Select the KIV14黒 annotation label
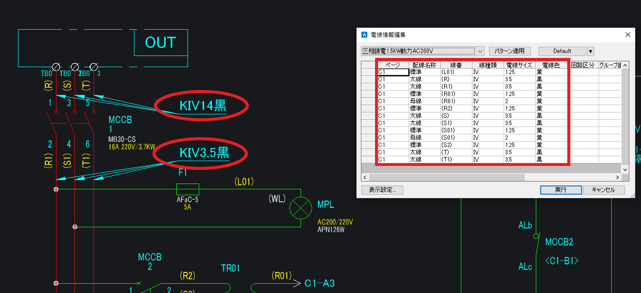The height and width of the screenshot is (293, 641). (202, 106)
